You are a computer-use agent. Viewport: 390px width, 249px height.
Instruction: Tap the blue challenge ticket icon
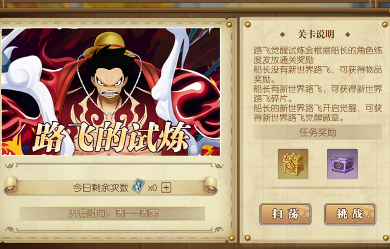(x=138, y=186)
